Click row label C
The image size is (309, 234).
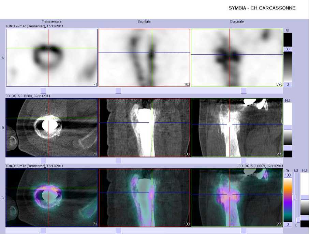(x=3, y=198)
